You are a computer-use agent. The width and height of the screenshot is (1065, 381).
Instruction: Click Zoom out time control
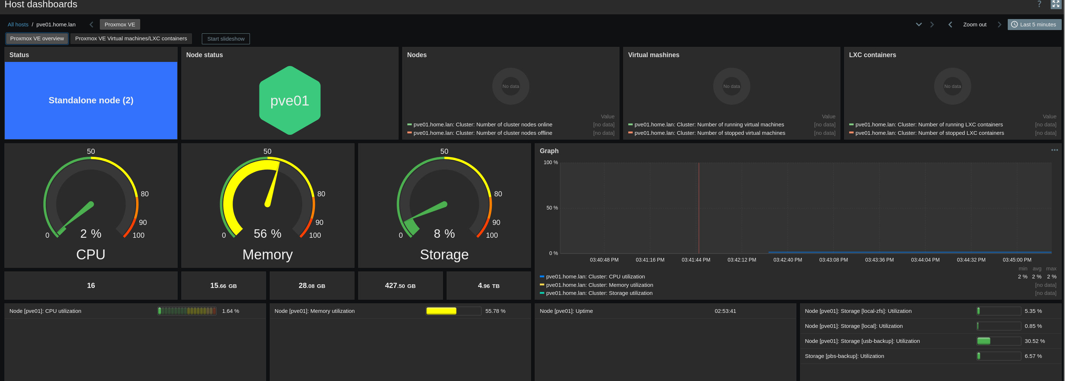(974, 24)
